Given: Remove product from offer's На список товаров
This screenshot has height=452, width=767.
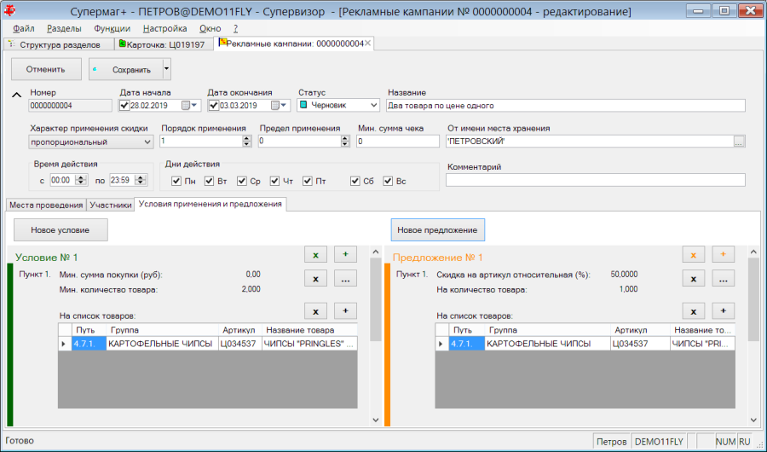Looking at the screenshot, I should coord(693,311).
